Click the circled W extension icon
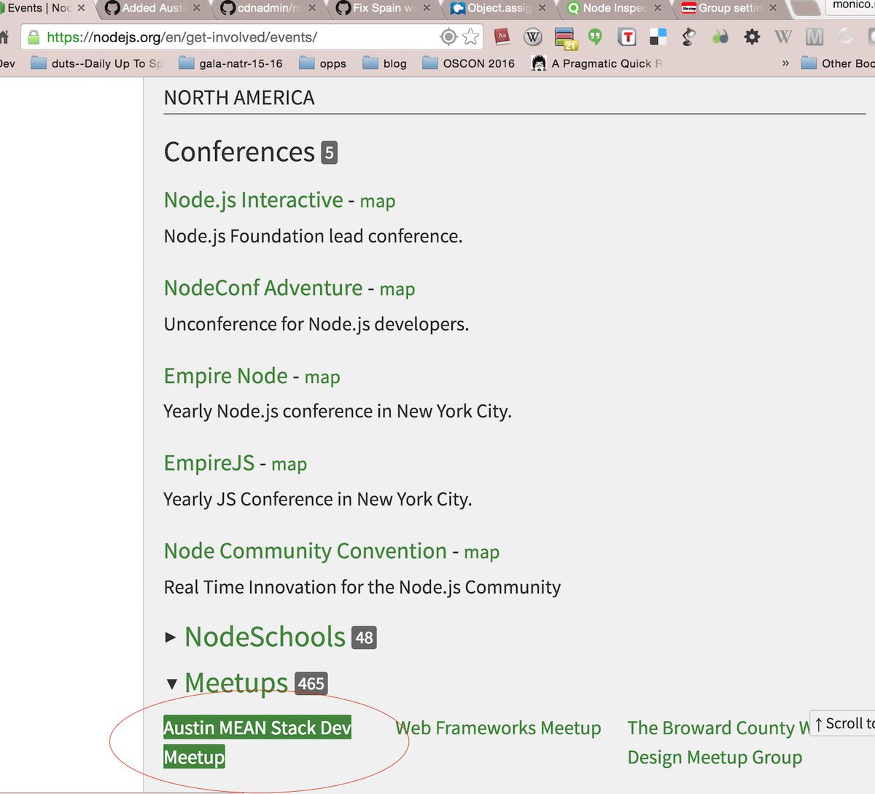875x794 pixels. 533,36
